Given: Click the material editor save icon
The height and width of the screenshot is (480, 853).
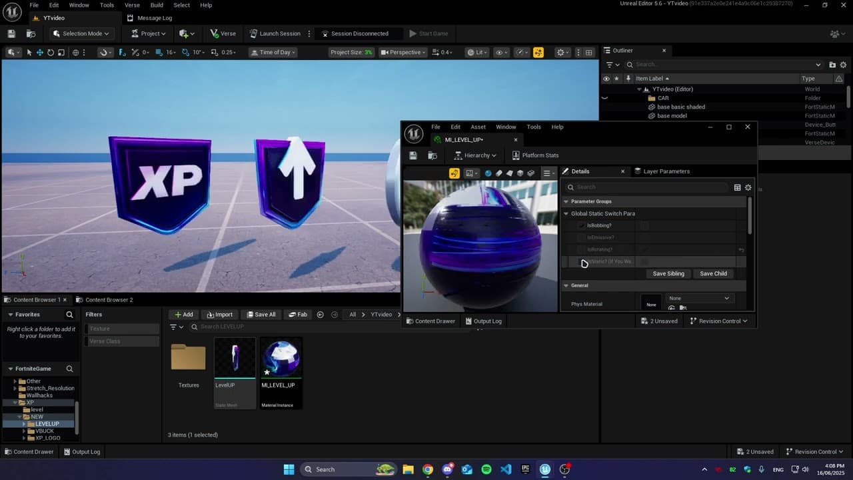Looking at the screenshot, I should [413, 155].
